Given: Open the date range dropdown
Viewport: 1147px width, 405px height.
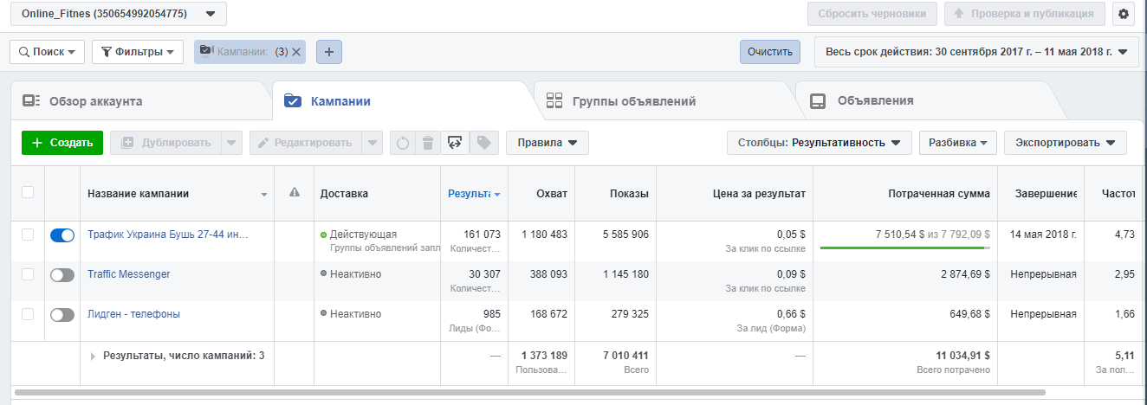Looking at the screenshot, I should coord(976,52).
